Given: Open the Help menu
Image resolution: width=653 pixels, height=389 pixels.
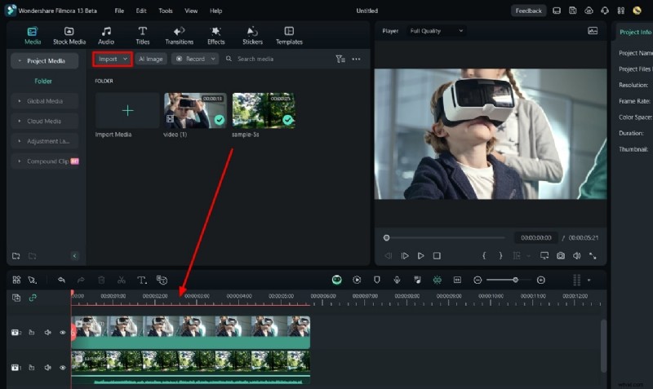Looking at the screenshot, I should point(215,11).
